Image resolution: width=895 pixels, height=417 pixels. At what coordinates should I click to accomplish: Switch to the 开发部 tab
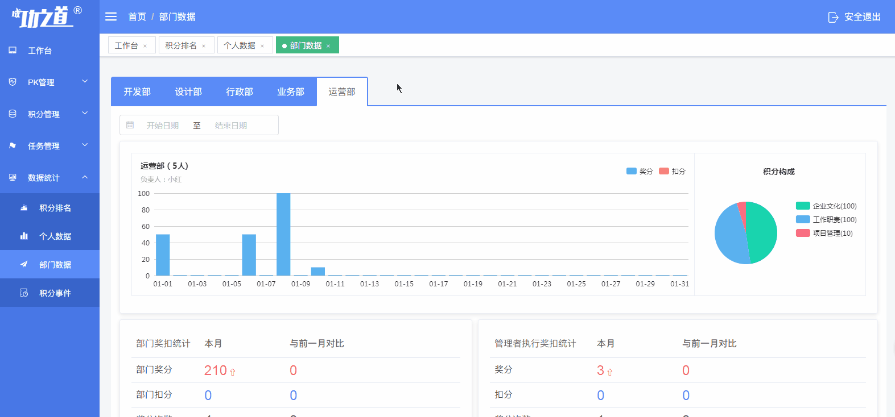click(137, 91)
